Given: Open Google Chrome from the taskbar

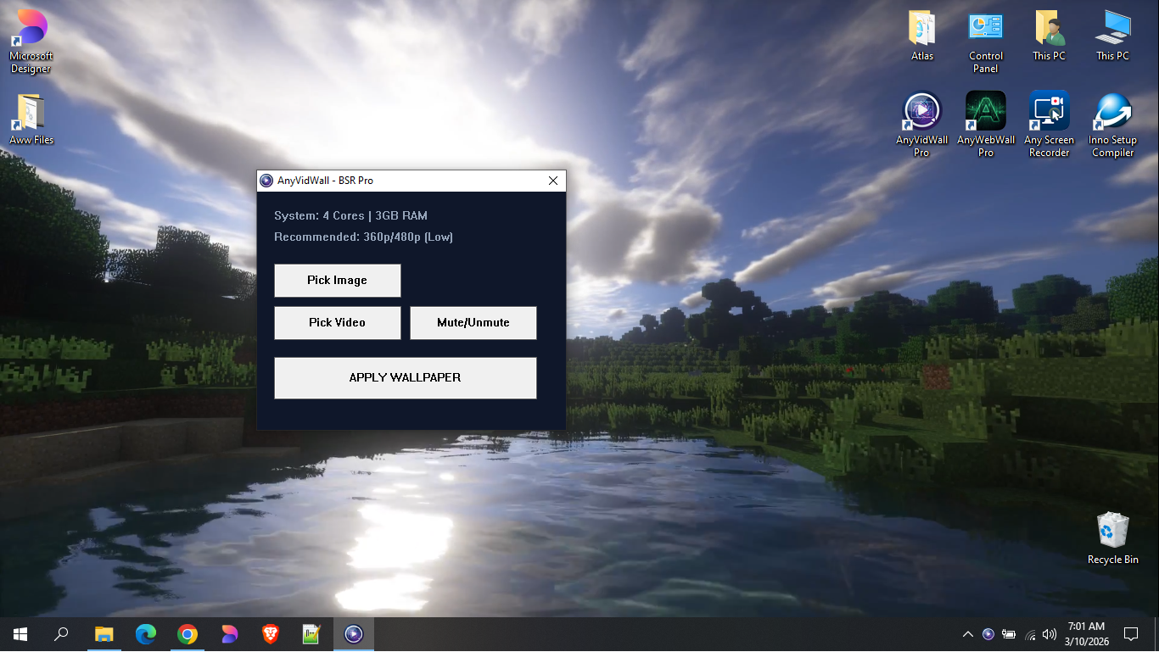Looking at the screenshot, I should 188,633.
